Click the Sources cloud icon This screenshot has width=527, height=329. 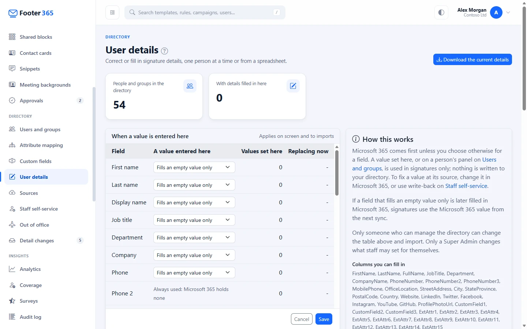[12, 193]
